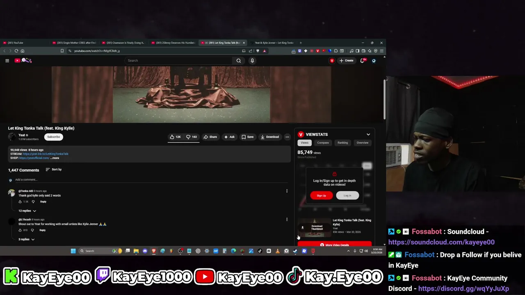Open the video's more actions ellipsis
Viewport: 525px width, 295px height.
[x=287, y=137]
